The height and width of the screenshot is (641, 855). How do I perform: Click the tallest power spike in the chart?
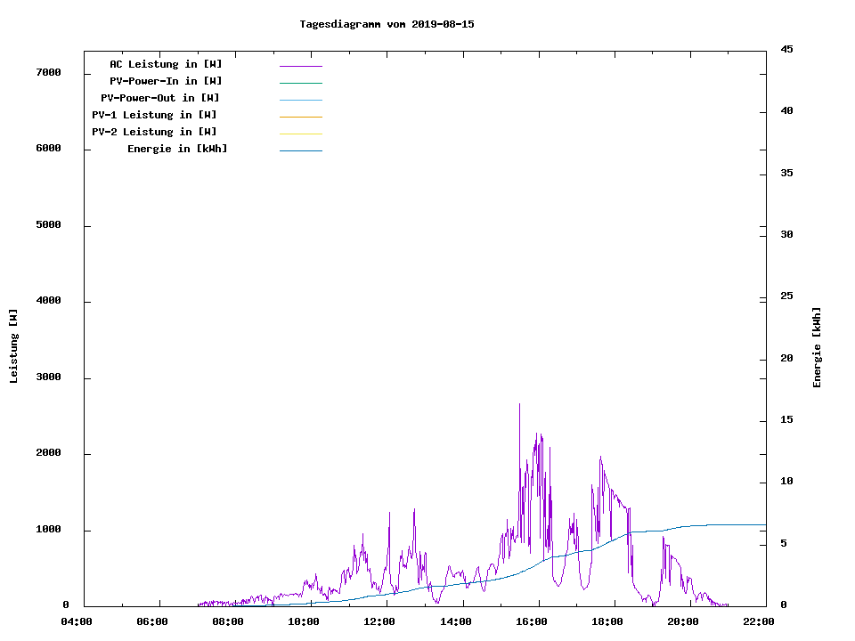click(520, 406)
